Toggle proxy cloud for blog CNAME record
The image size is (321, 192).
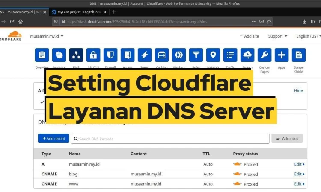click(237, 174)
